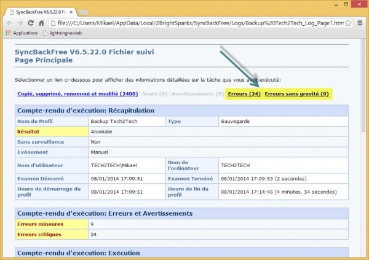The width and height of the screenshot is (369, 260).
Task: Open the Applications grid shortcut
Action: point(22,33)
